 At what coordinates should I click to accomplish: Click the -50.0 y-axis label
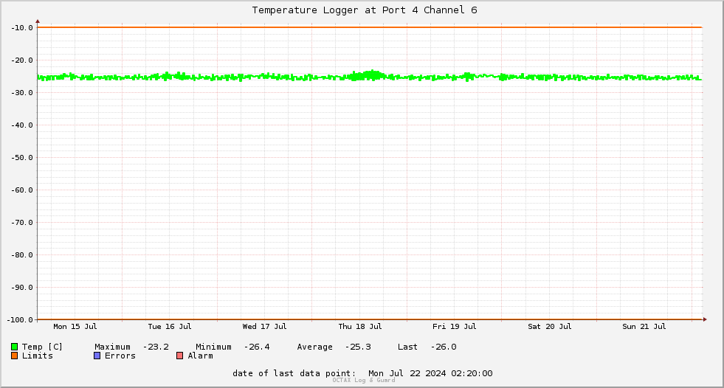[22, 157]
